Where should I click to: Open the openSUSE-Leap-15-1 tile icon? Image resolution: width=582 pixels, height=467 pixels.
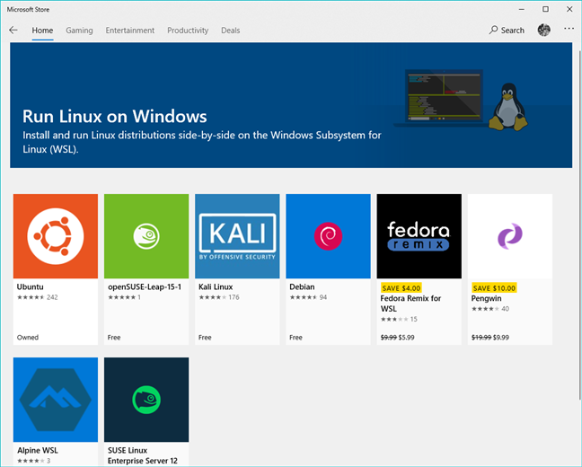point(146,236)
